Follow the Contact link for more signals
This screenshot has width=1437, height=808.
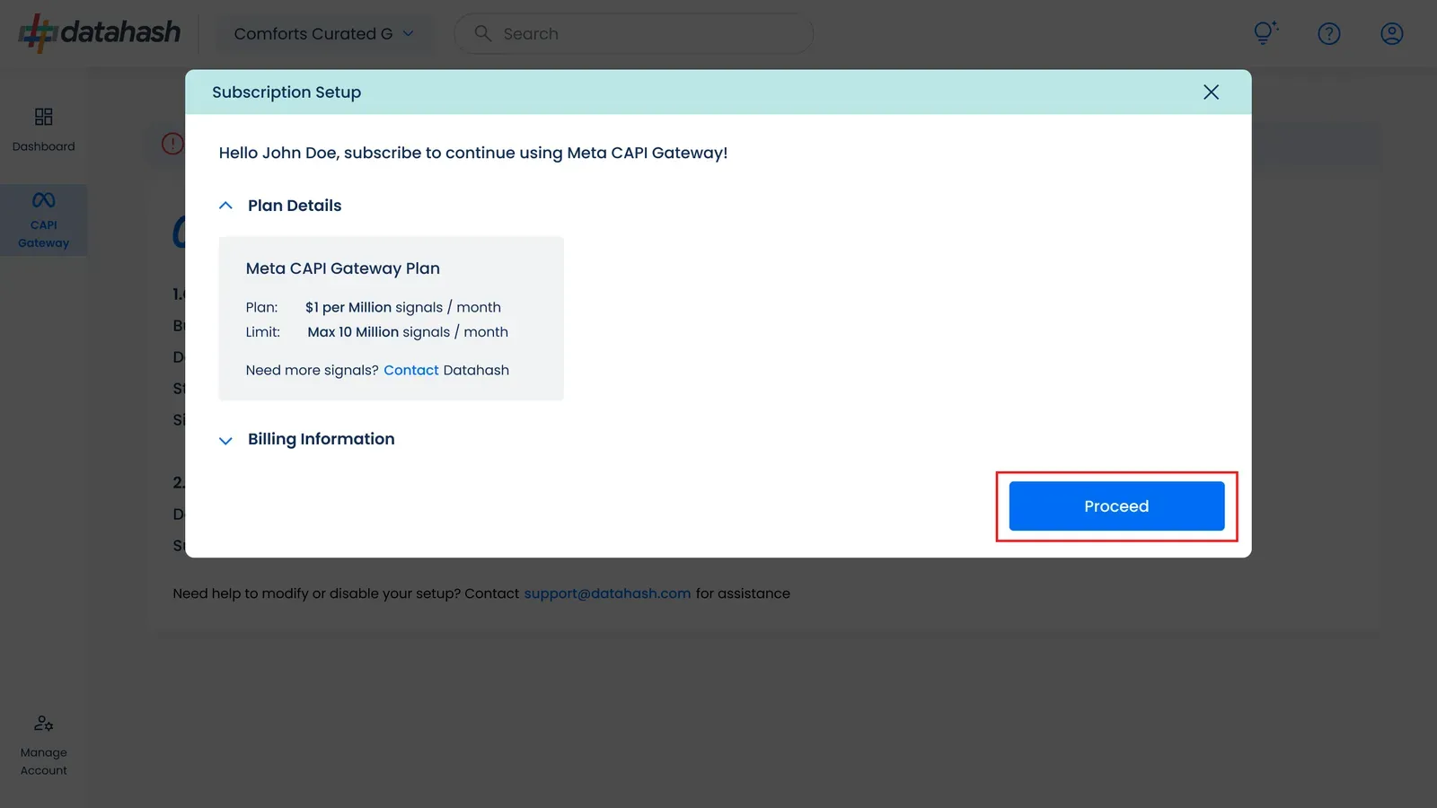coord(411,370)
